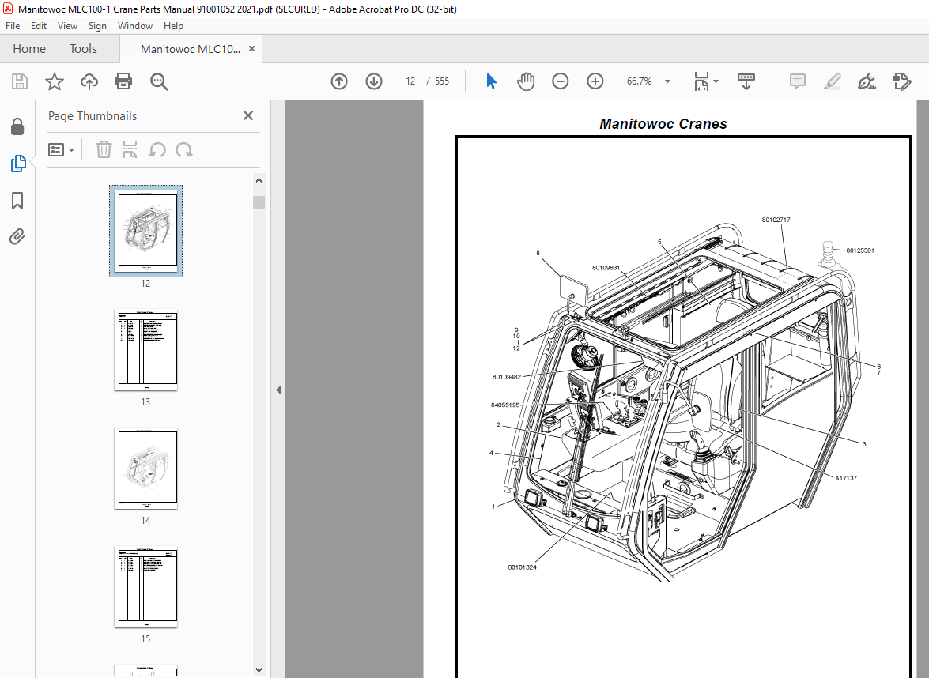Open the Edit menu

(39, 26)
